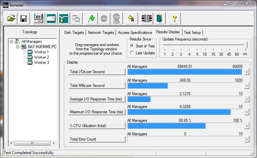Open a test configuration file

(11, 18)
